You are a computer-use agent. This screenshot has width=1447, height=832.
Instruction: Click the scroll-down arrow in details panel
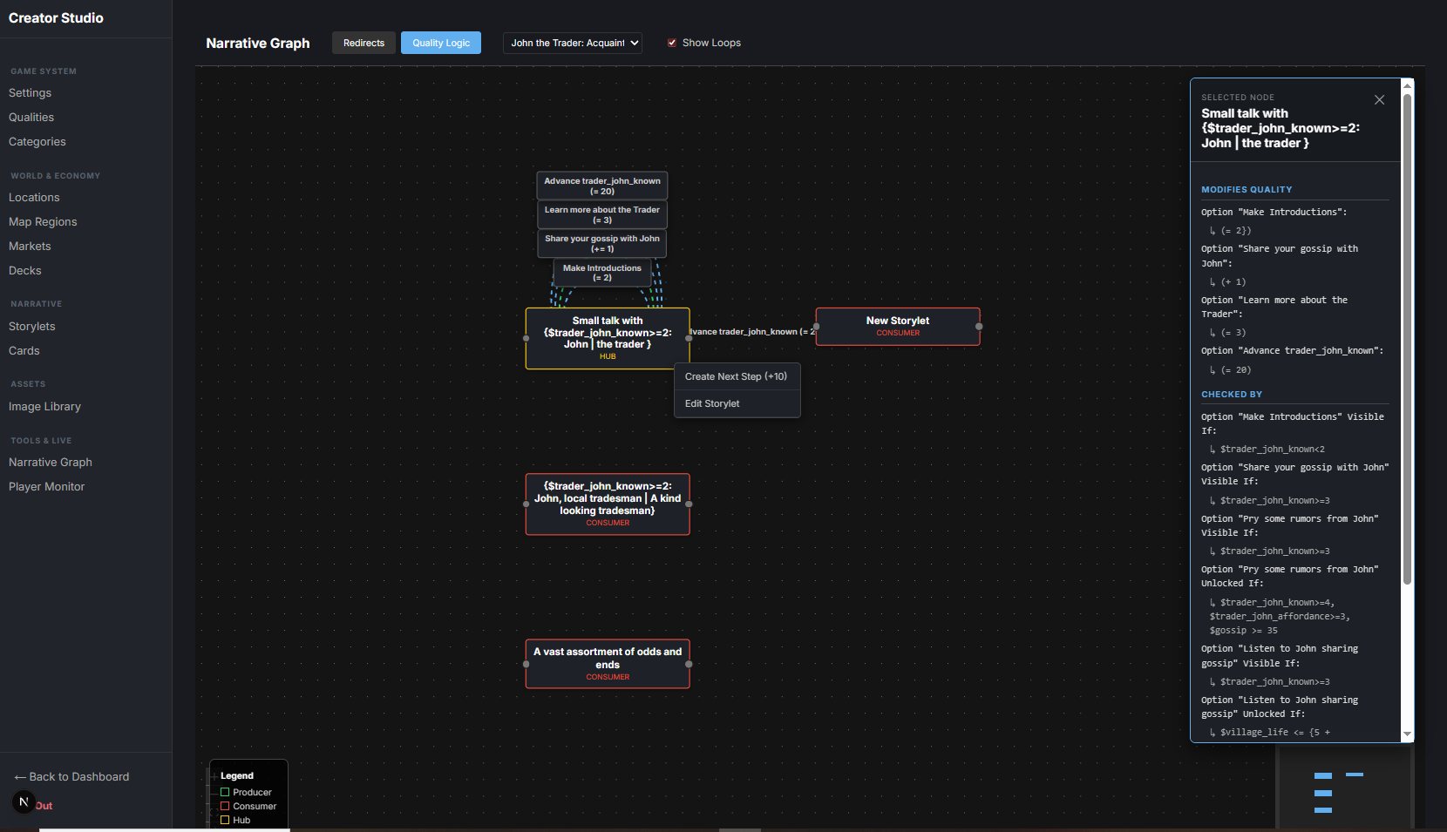[x=1406, y=734]
